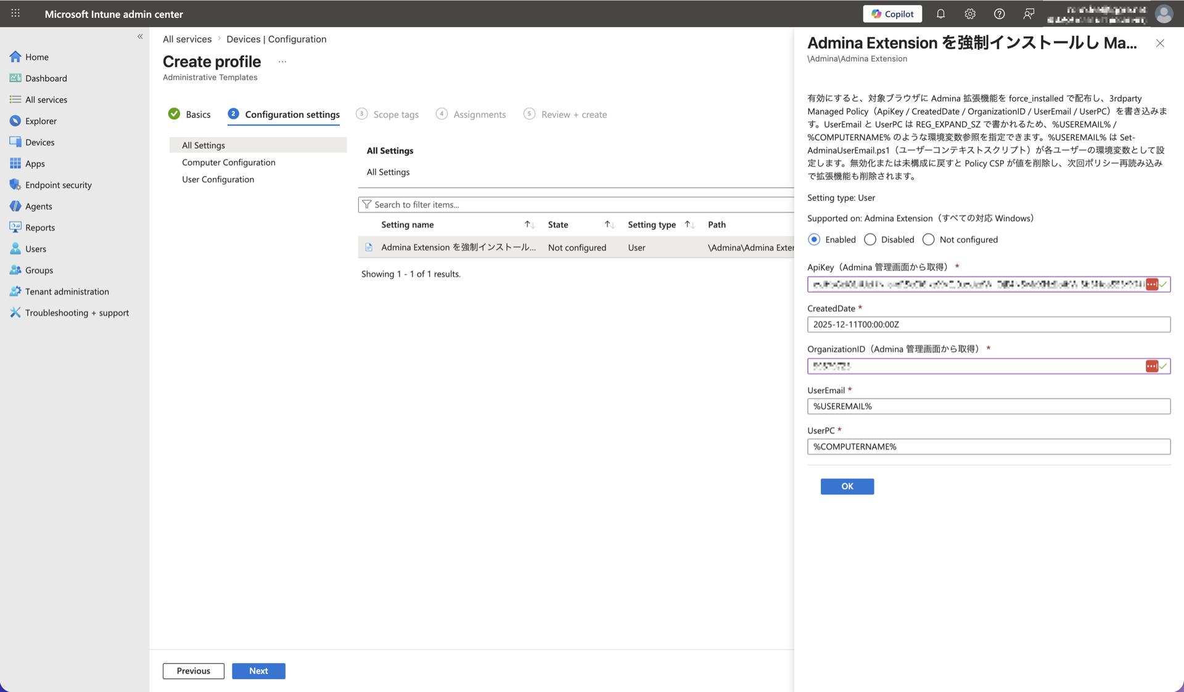Click the Home icon in sidebar
This screenshot has height=692, width=1184.
click(x=15, y=57)
